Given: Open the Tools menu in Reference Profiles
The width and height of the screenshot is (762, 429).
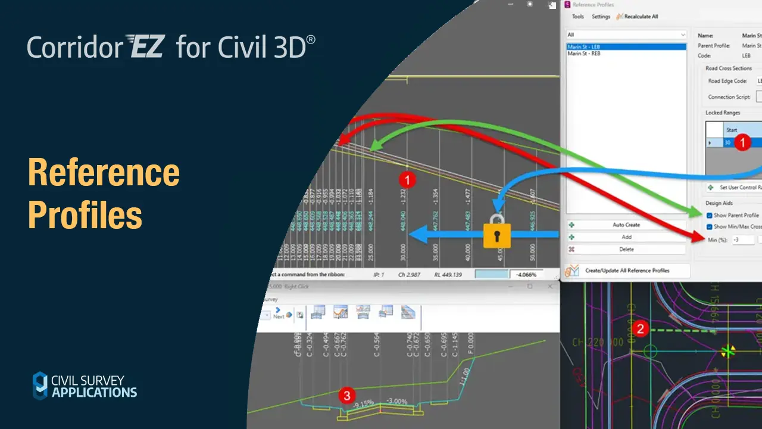Looking at the screenshot, I should point(578,17).
